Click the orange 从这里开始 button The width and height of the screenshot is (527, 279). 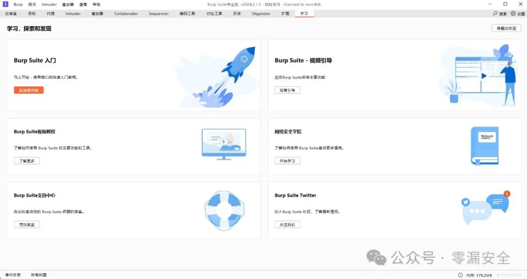[x=29, y=90]
